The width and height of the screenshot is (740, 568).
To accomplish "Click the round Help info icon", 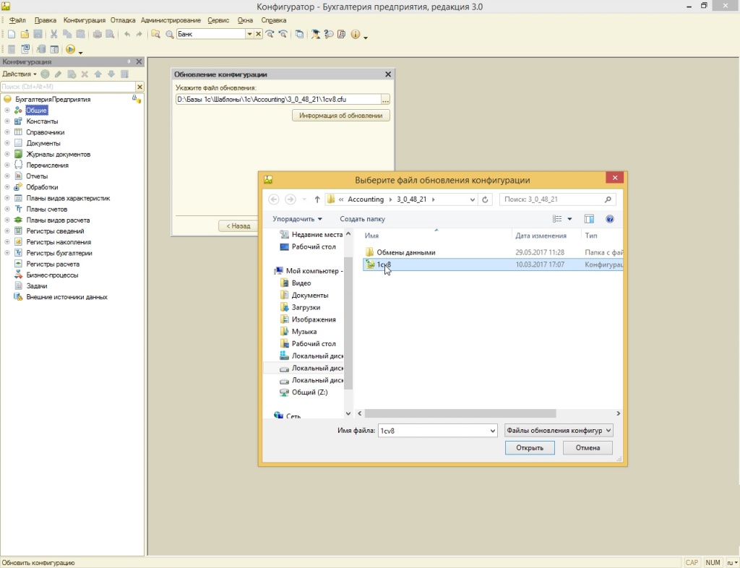I will tap(356, 34).
